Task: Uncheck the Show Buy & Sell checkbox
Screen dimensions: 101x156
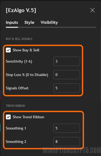Action: (x=8, y=50)
